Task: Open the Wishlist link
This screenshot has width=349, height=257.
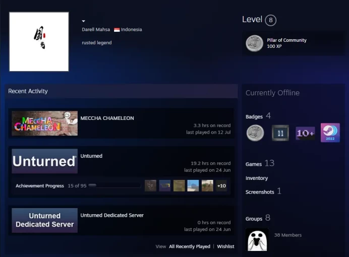Action: pyautogui.click(x=225, y=246)
